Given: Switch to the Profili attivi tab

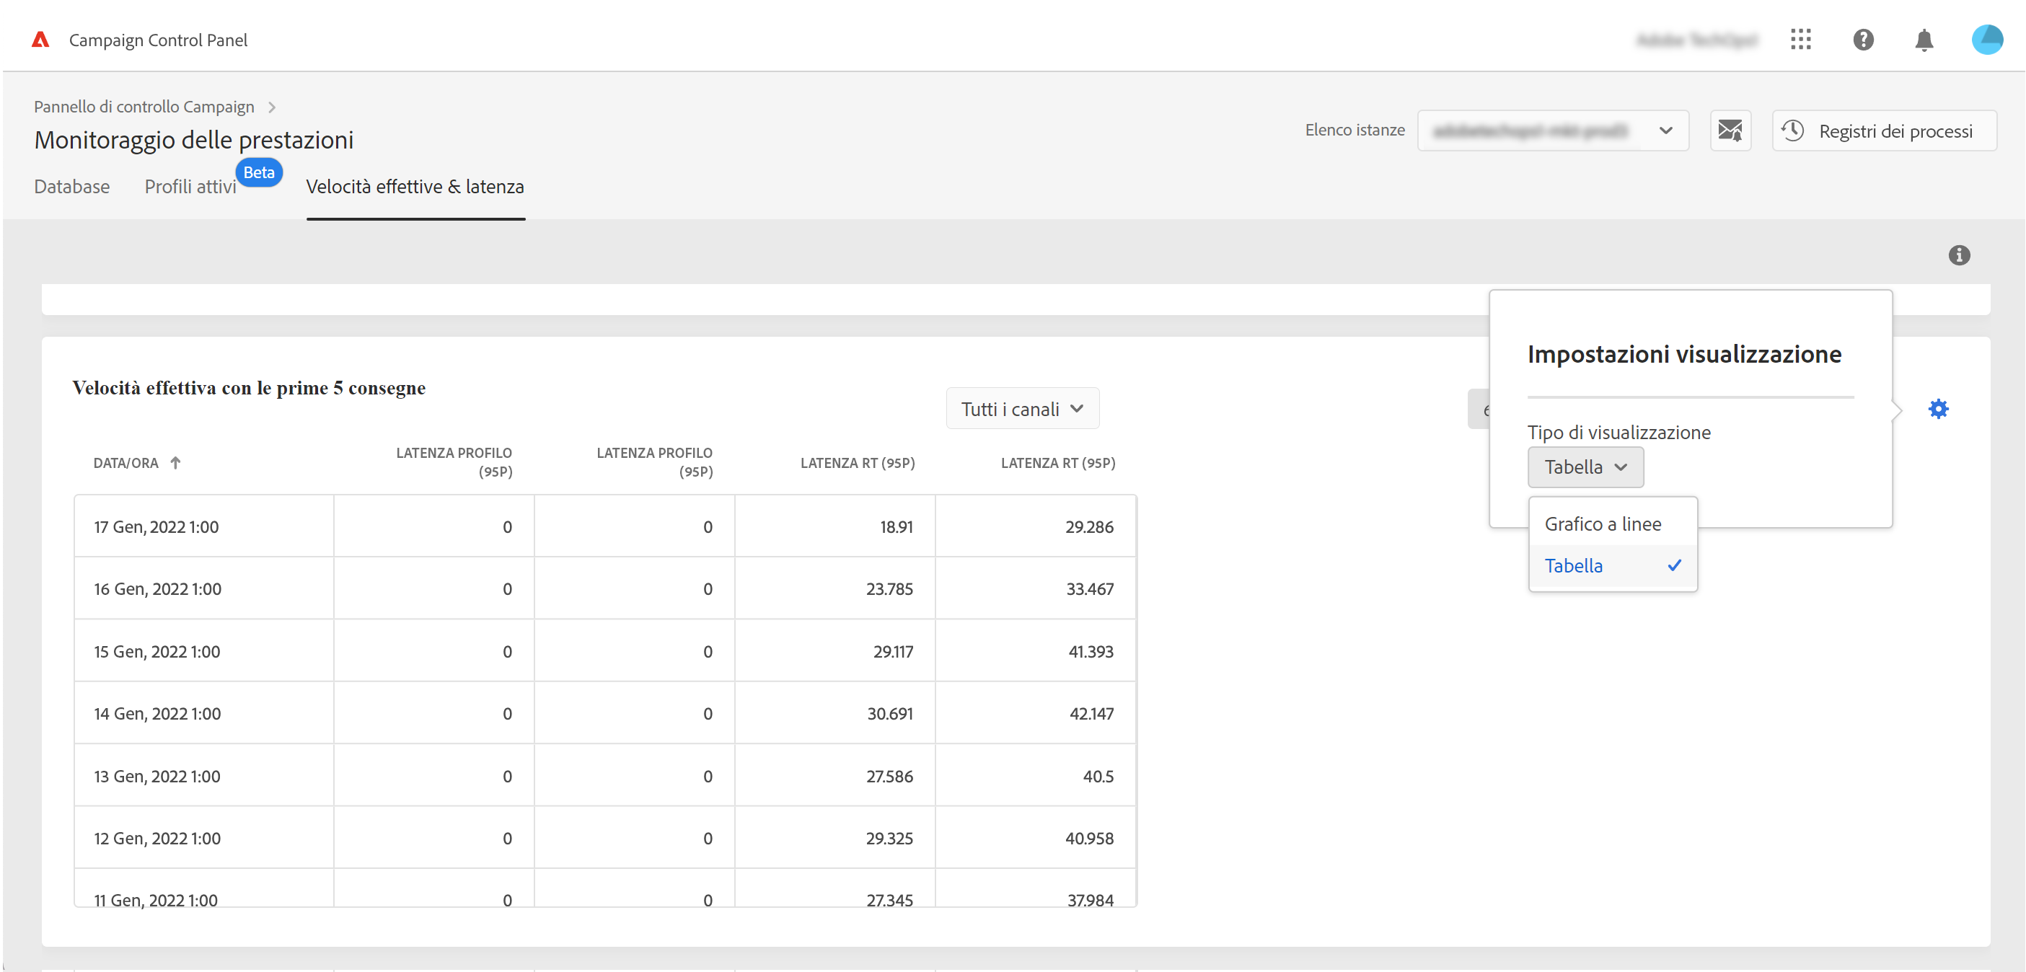Looking at the screenshot, I should click(x=190, y=186).
